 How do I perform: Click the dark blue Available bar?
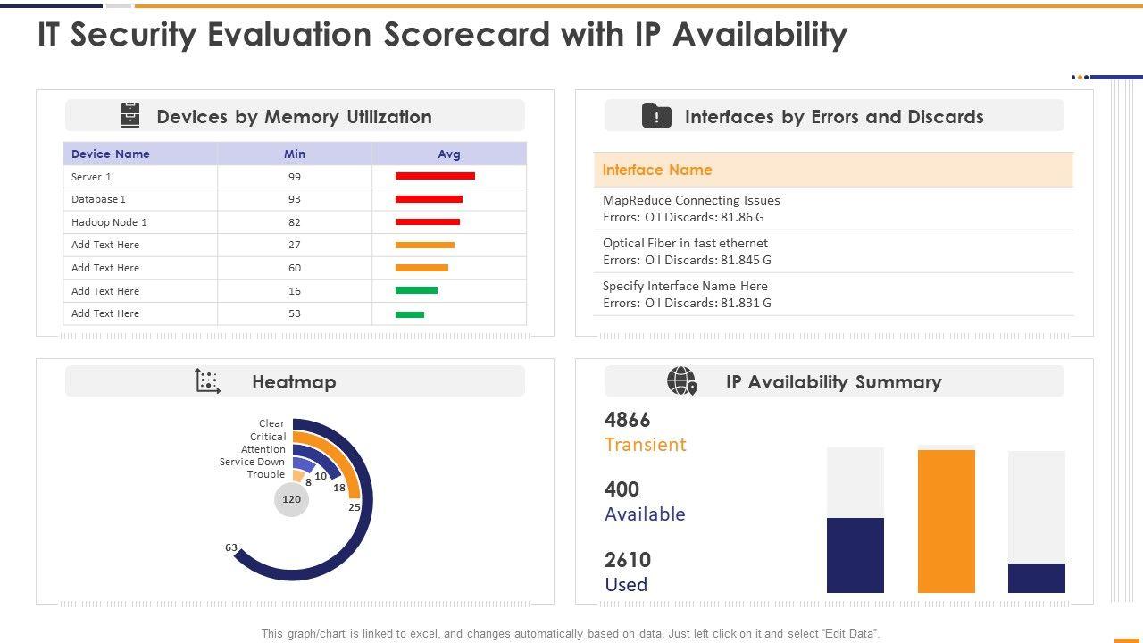[x=855, y=555]
